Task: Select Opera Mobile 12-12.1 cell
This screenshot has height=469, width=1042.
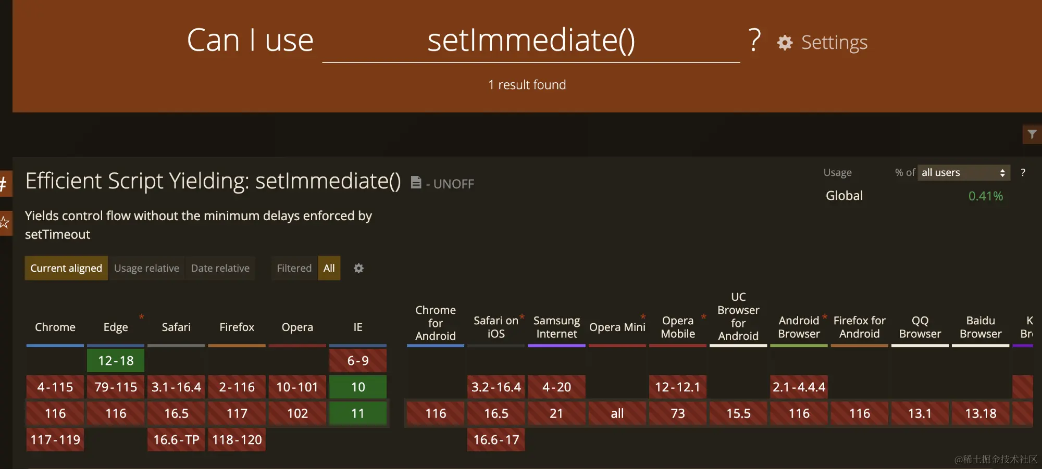Action: tap(678, 387)
